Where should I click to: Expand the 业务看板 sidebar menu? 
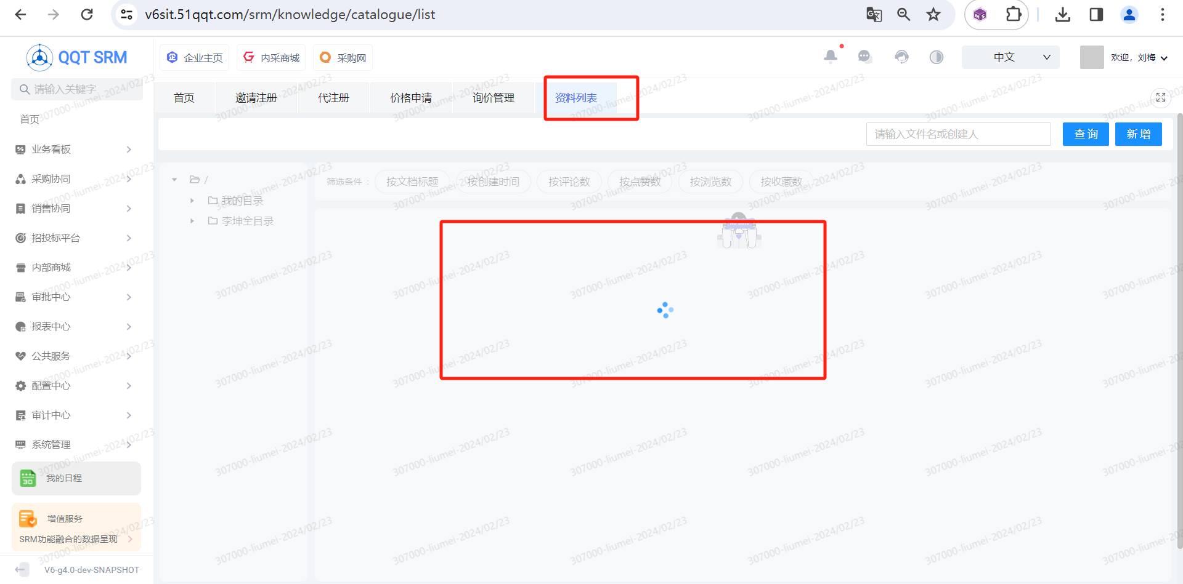pos(76,150)
